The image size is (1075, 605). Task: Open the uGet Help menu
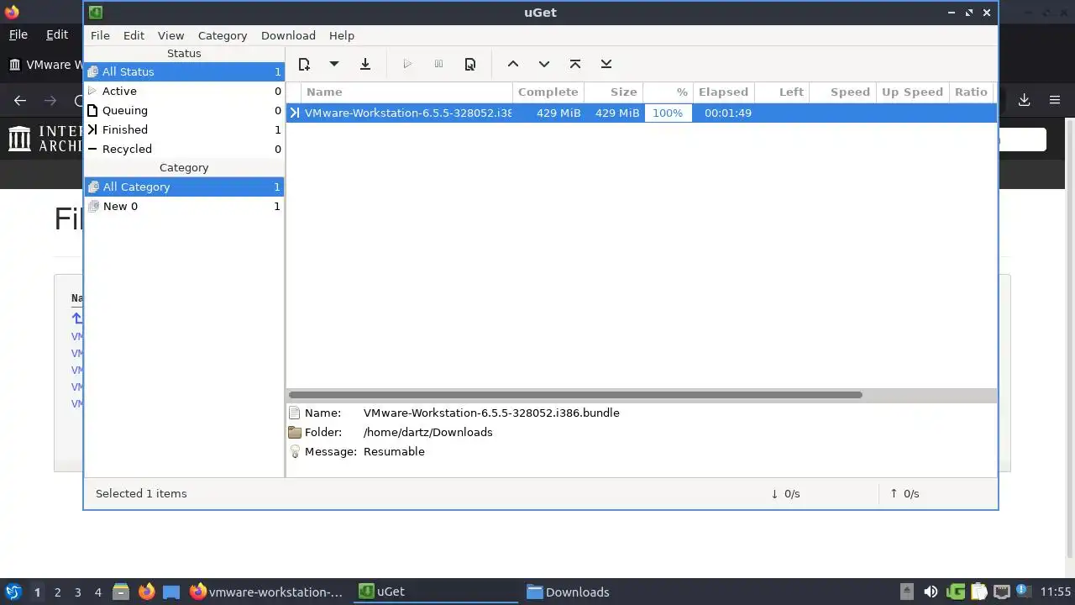(342, 35)
